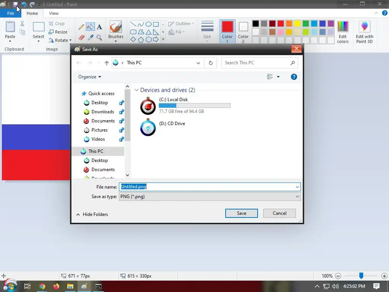
Task: Open the (C:) Local Disk drive
Action: pos(185,106)
